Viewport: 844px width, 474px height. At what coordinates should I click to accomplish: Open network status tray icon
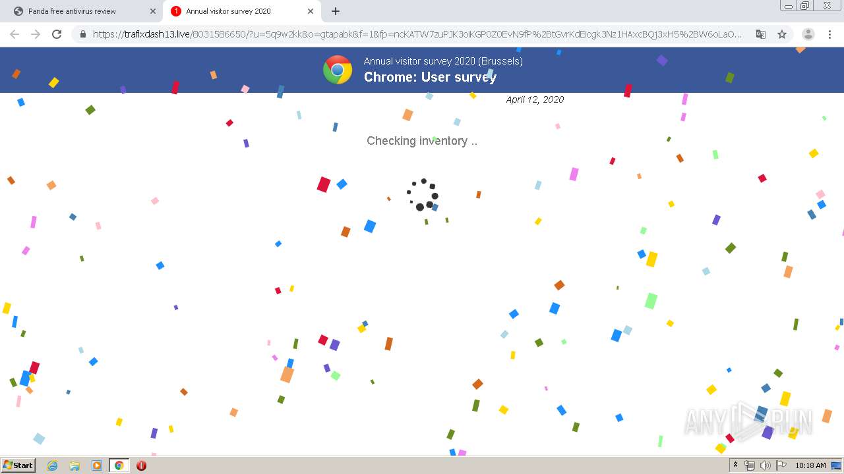[x=750, y=465]
